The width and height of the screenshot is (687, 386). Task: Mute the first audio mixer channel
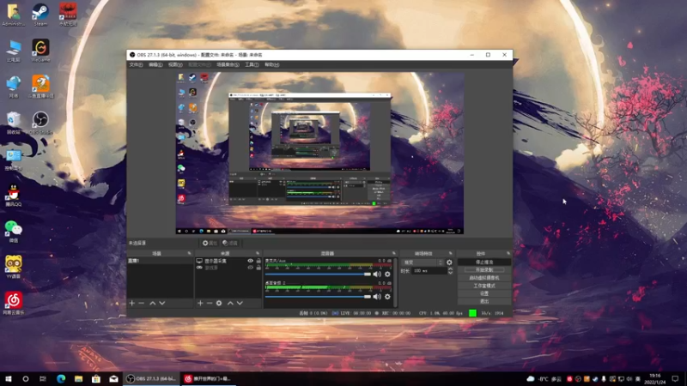(x=377, y=274)
